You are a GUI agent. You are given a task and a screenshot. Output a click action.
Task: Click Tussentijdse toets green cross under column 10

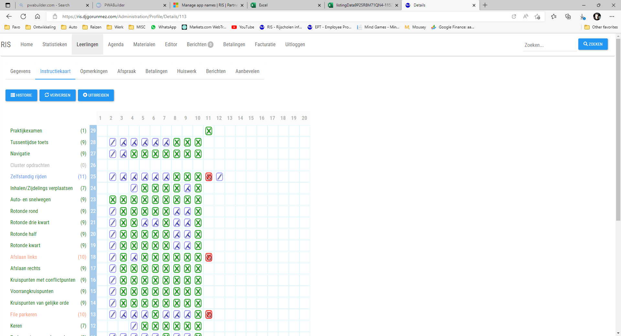[198, 142]
